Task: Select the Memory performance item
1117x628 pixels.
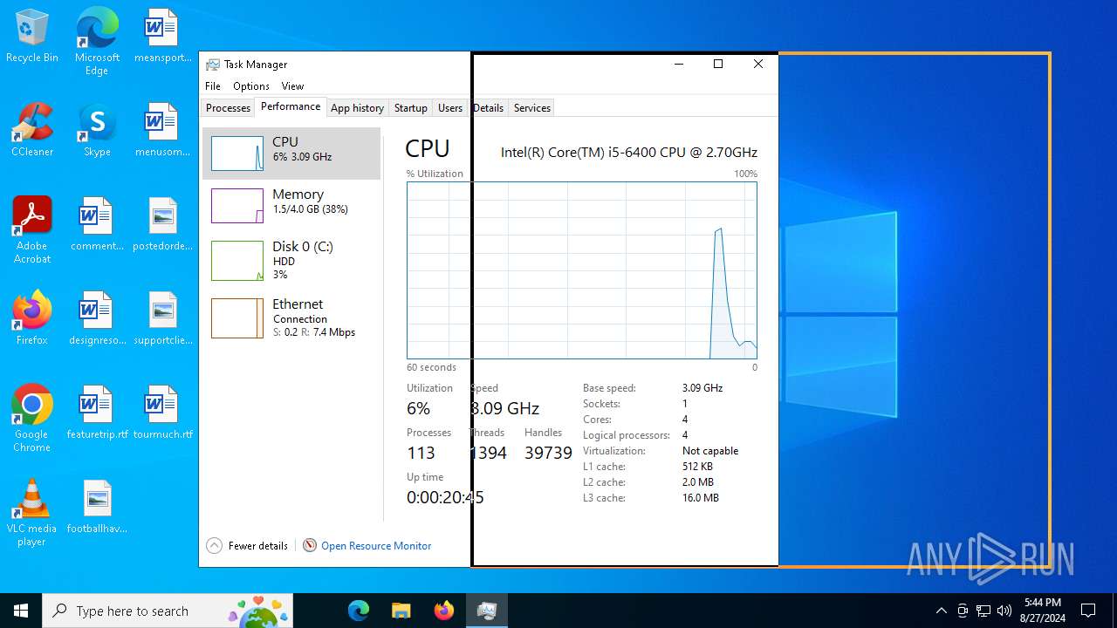Action: pyautogui.click(x=291, y=206)
